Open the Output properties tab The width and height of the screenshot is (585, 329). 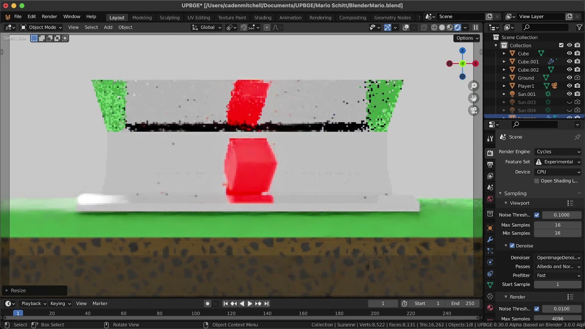pos(490,164)
